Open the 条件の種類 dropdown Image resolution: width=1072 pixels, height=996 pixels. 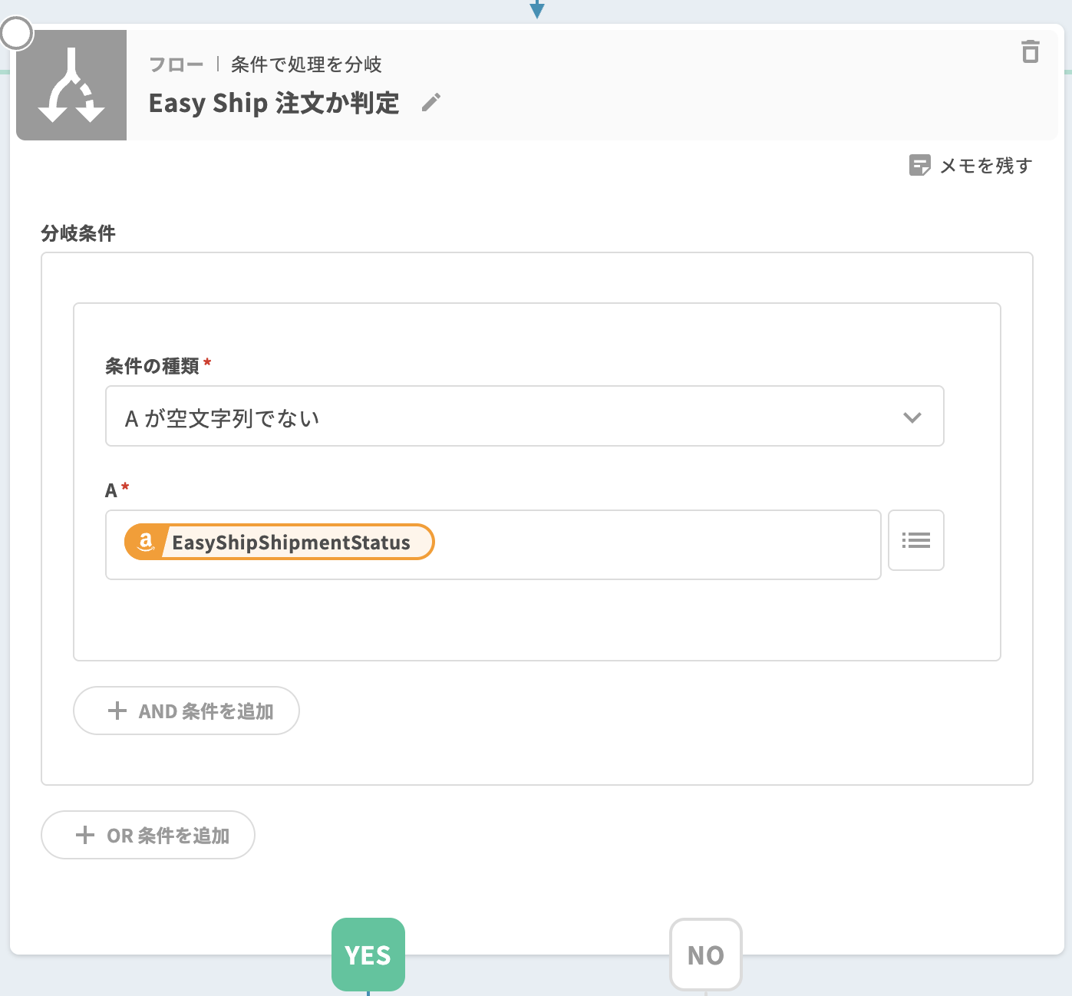[506, 417]
